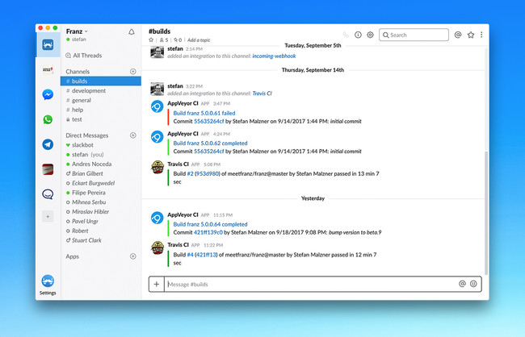
Task: Click stefan's avatar at 3:22 PM
Action: pyautogui.click(x=157, y=89)
